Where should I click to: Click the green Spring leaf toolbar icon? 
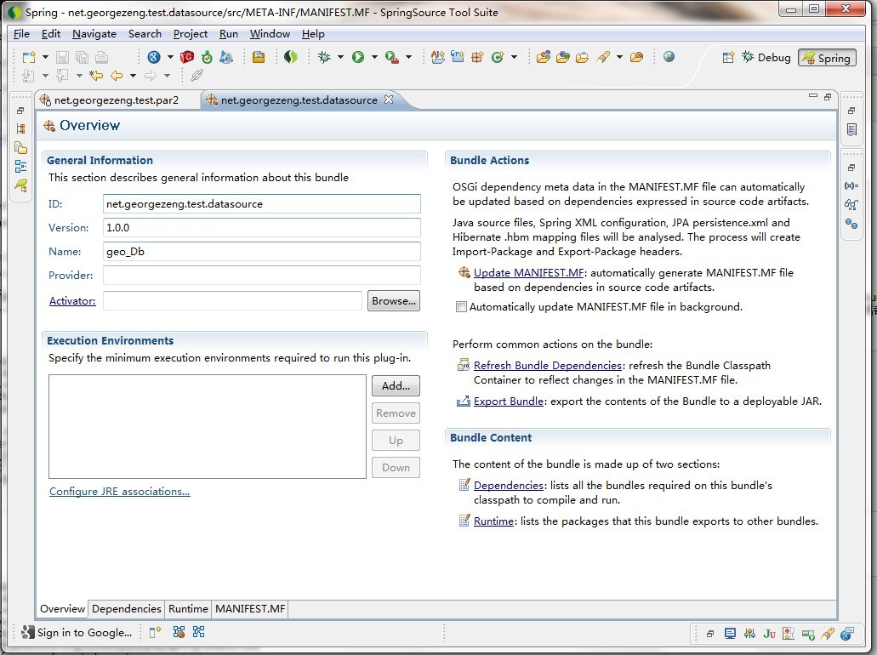click(291, 57)
